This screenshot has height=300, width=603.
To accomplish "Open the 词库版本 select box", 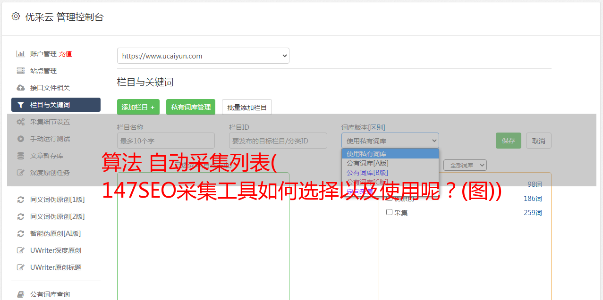I will pyautogui.click(x=390, y=141).
